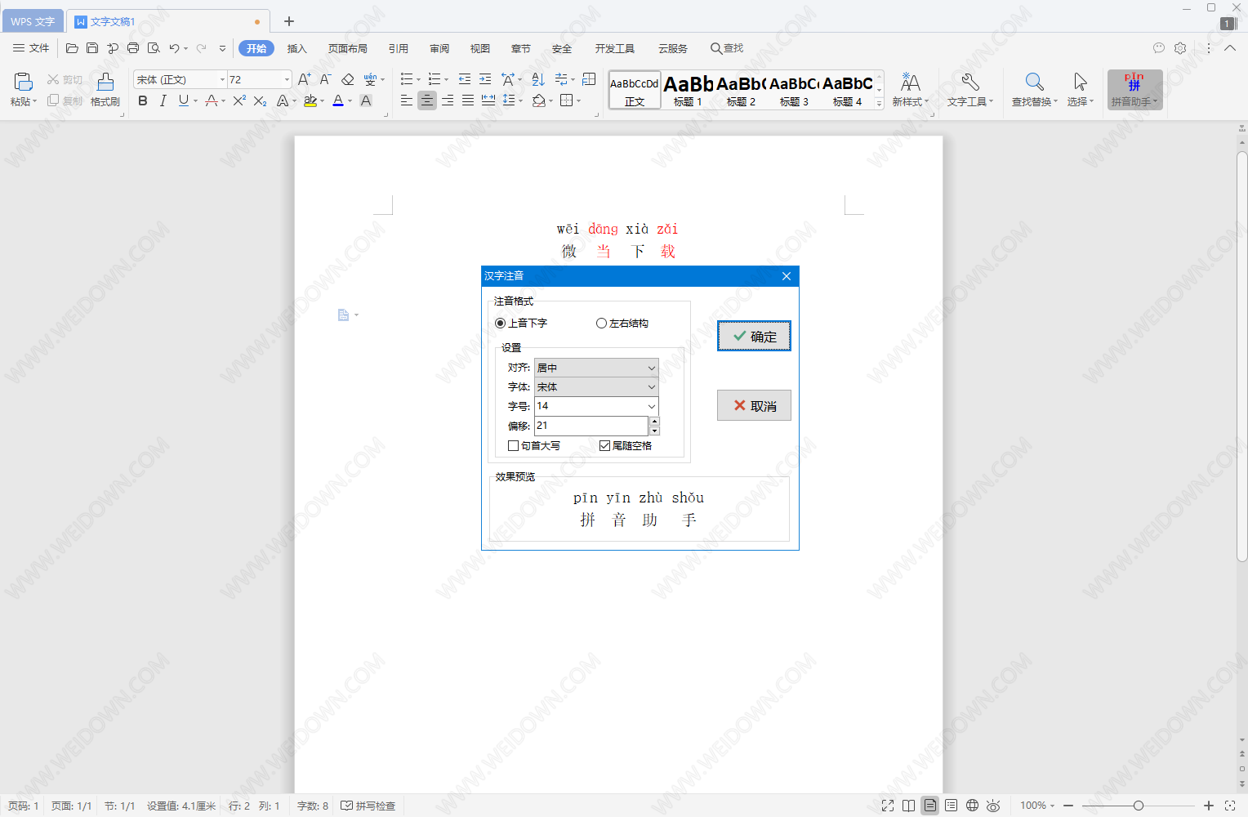The width and height of the screenshot is (1248, 817).
Task: Click the clear formatting eraser icon
Action: click(347, 79)
